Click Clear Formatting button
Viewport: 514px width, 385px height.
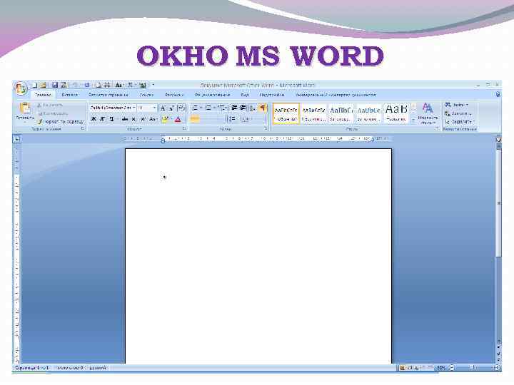(x=181, y=108)
